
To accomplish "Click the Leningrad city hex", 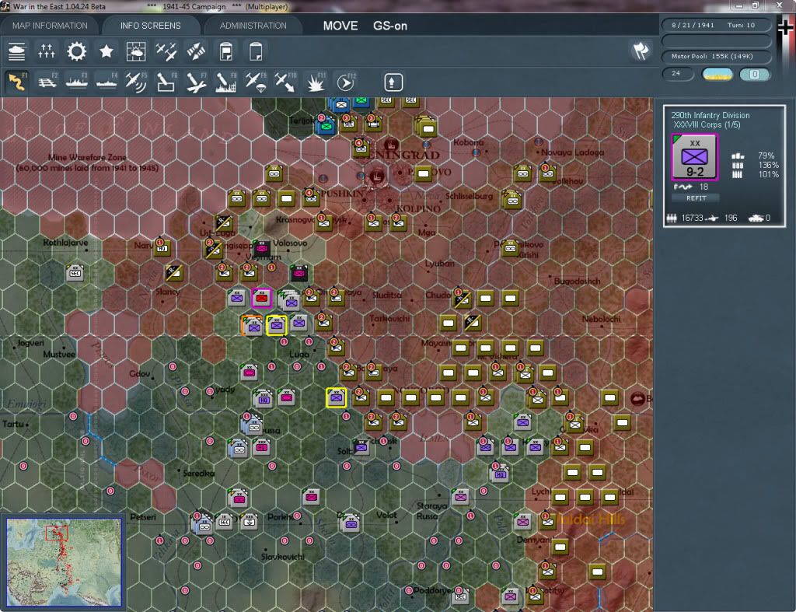I will [x=376, y=177].
